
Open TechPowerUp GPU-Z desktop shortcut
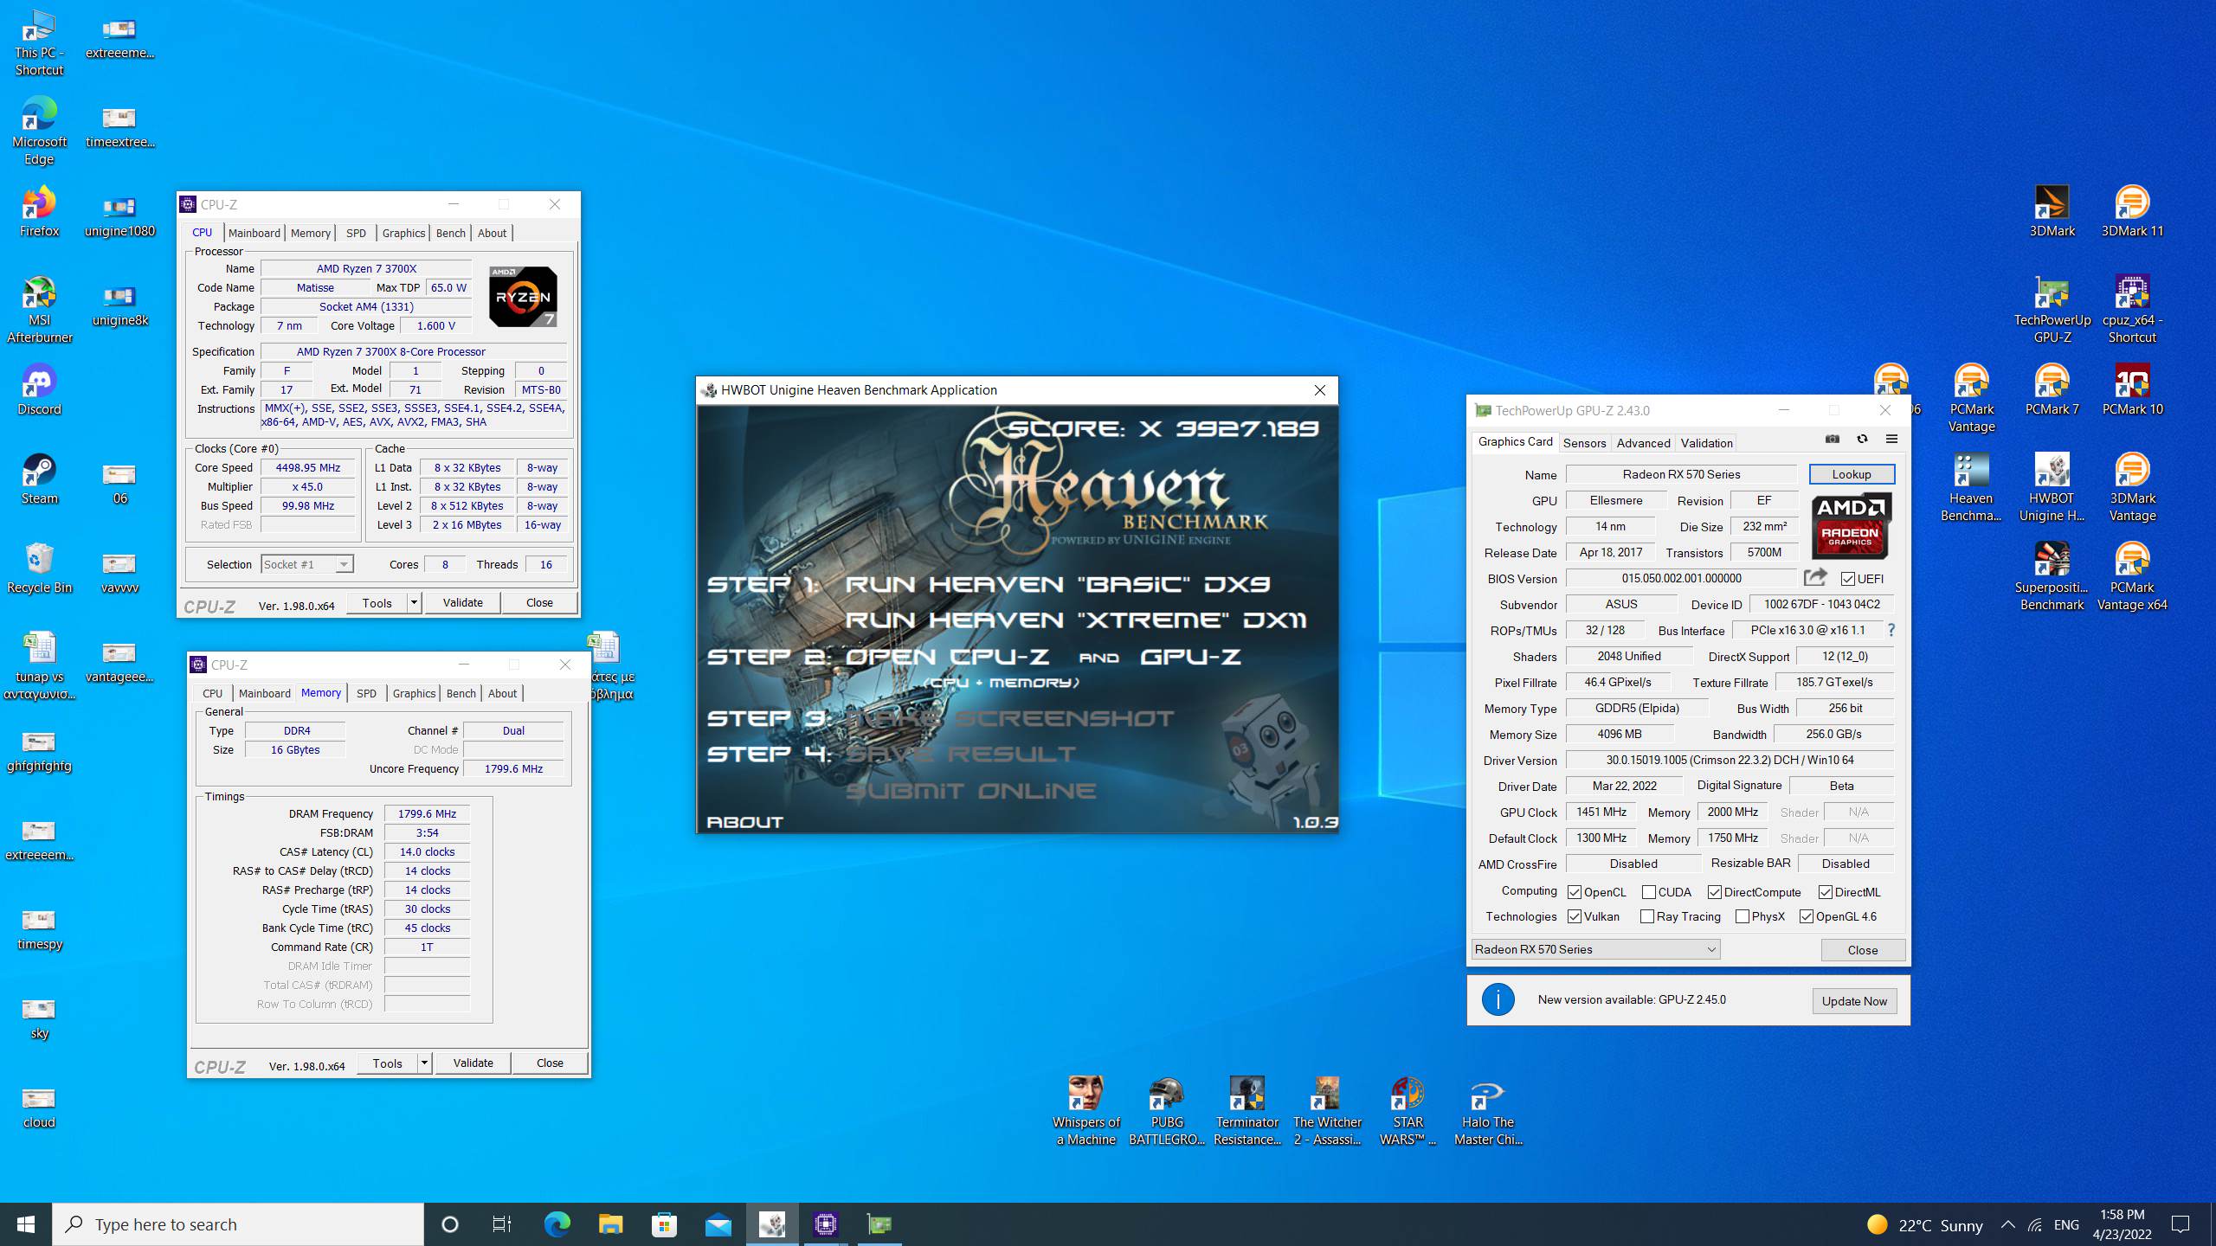click(2052, 310)
